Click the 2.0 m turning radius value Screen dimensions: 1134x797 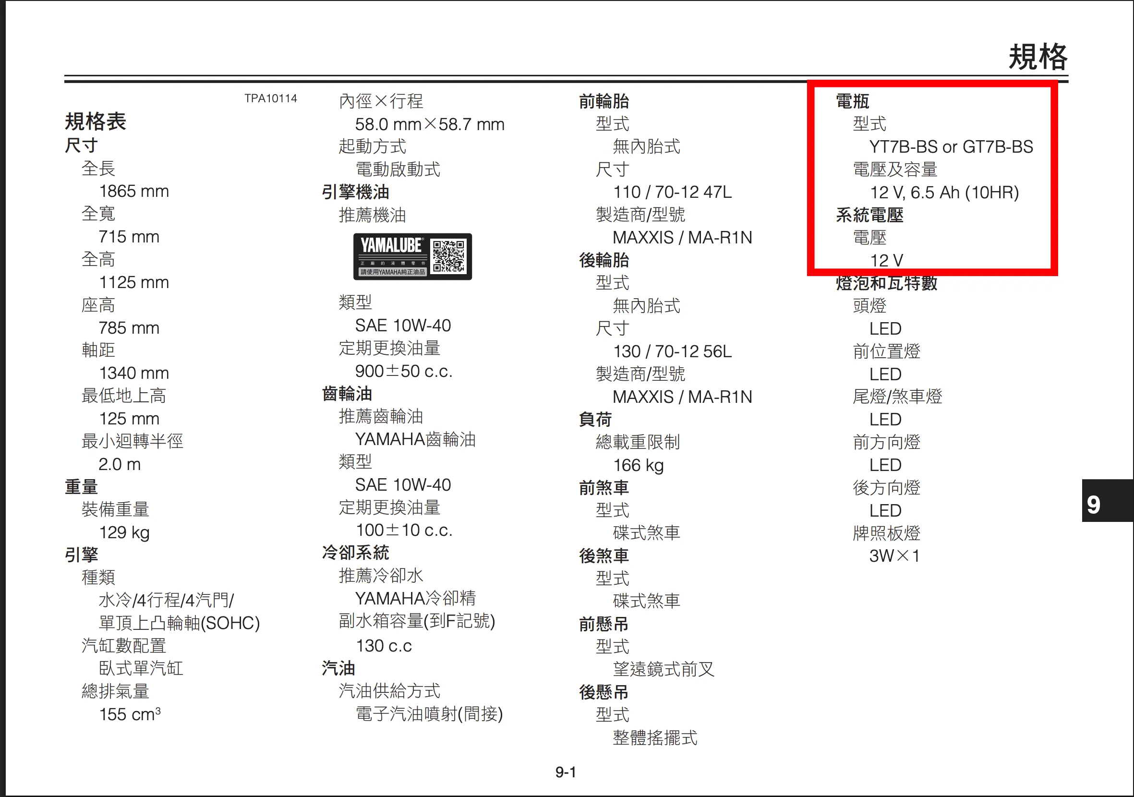[x=120, y=464]
